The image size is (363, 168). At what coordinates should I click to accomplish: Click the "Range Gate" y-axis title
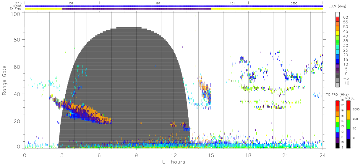5,80
